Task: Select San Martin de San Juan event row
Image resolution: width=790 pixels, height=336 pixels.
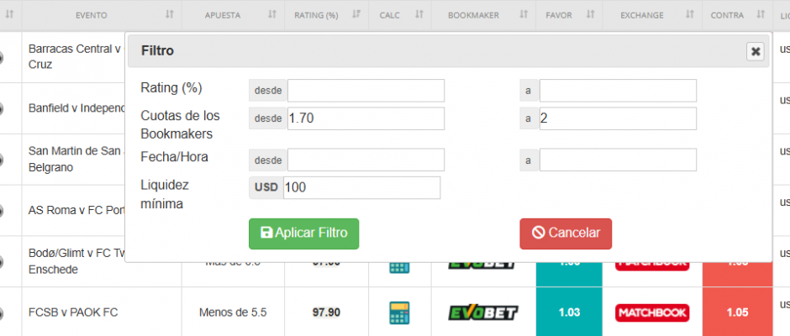Action: pos(76,159)
